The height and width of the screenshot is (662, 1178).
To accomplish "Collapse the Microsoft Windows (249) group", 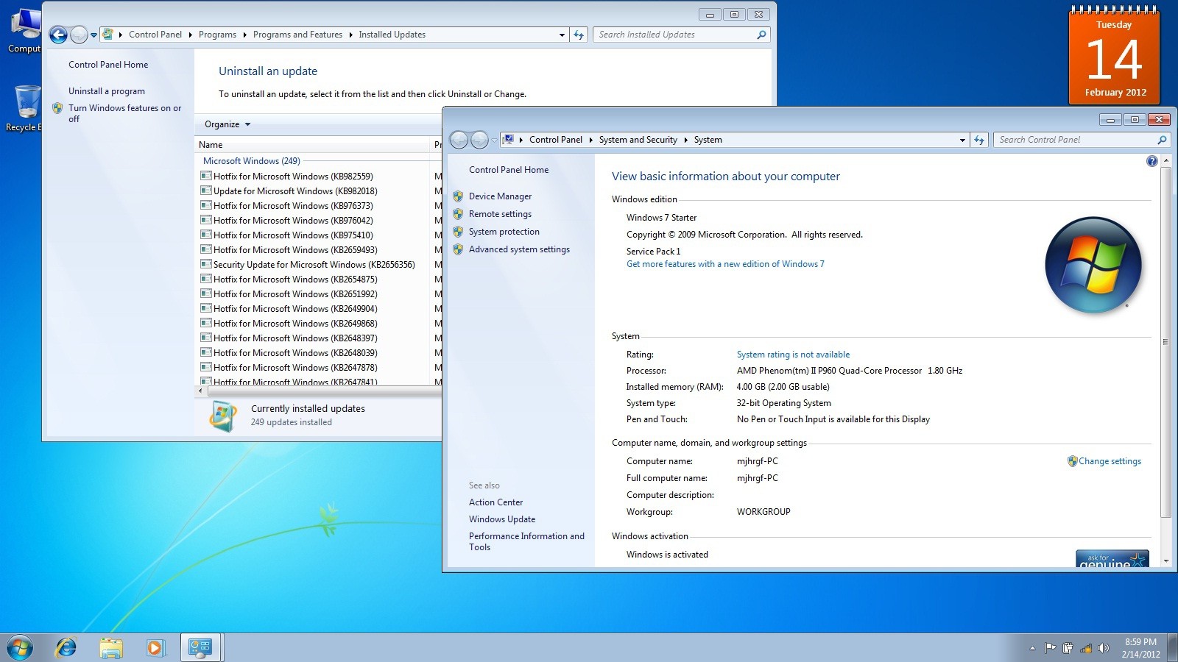I will pyautogui.click(x=251, y=161).
